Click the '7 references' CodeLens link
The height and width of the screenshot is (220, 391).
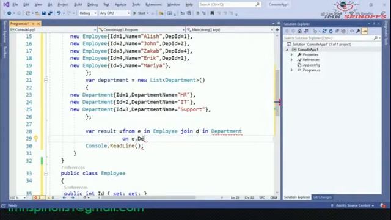coord(73,167)
